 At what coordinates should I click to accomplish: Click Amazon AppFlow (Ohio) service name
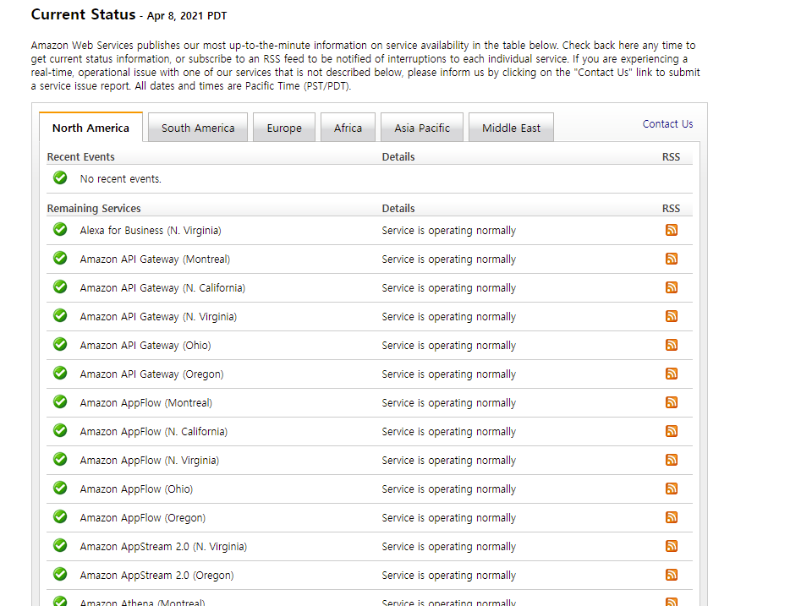click(x=136, y=489)
